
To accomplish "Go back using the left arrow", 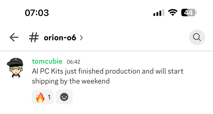I will (14, 37).
